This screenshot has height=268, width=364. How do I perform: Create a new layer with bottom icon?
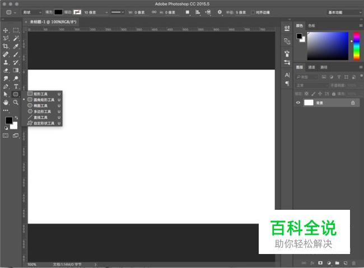point(346,262)
